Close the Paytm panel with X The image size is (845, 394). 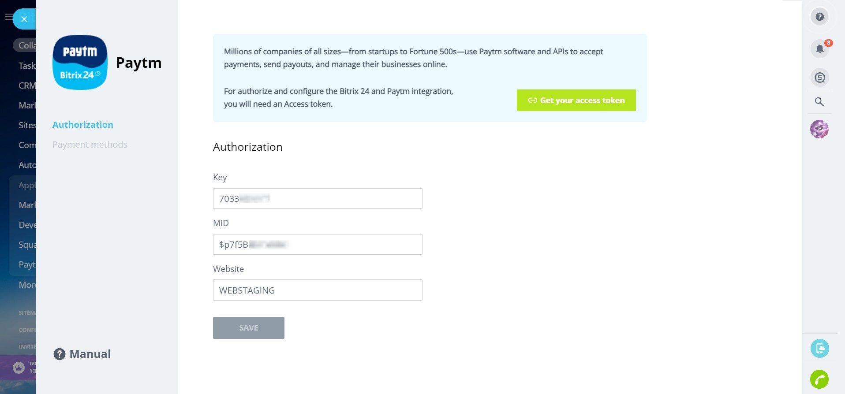[x=24, y=19]
